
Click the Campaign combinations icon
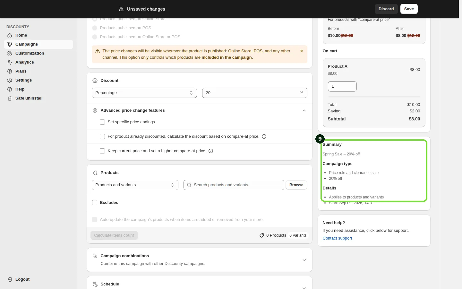pos(95,256)
